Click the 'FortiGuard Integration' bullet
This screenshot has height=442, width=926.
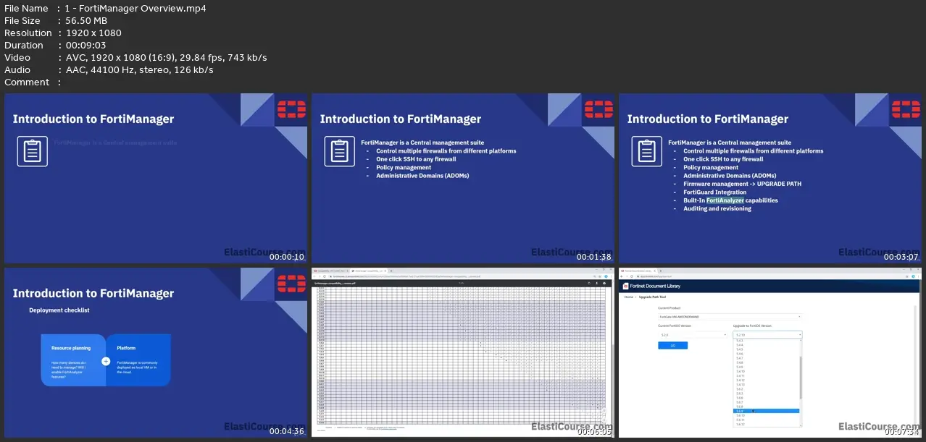(714, 192)
